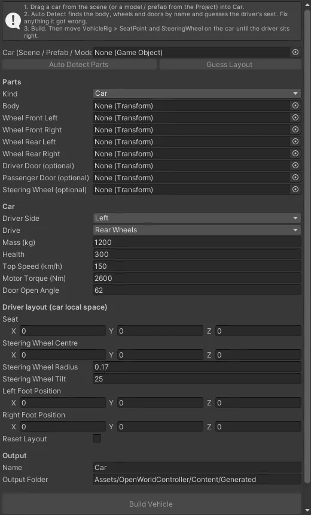Screen dimensions: 311x515
Task: Open object picker for Wheel Rear Right
Action: (295, 153)
